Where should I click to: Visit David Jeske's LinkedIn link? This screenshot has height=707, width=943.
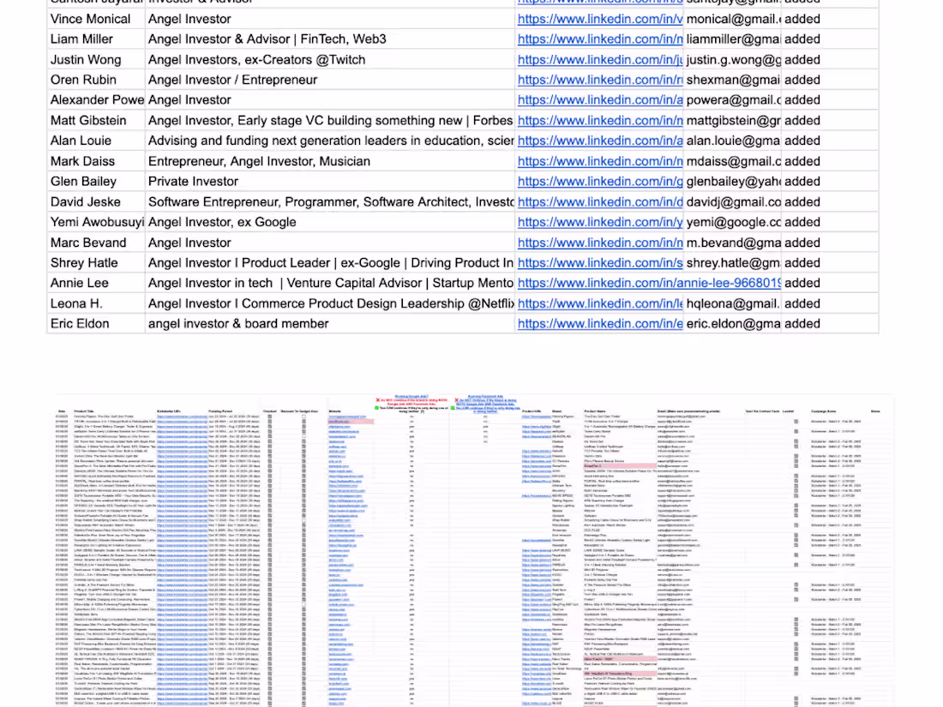[599, 202]
